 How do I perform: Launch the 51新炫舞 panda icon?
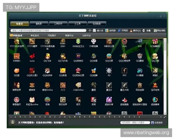pyautogui.click(x=94, y=43)
